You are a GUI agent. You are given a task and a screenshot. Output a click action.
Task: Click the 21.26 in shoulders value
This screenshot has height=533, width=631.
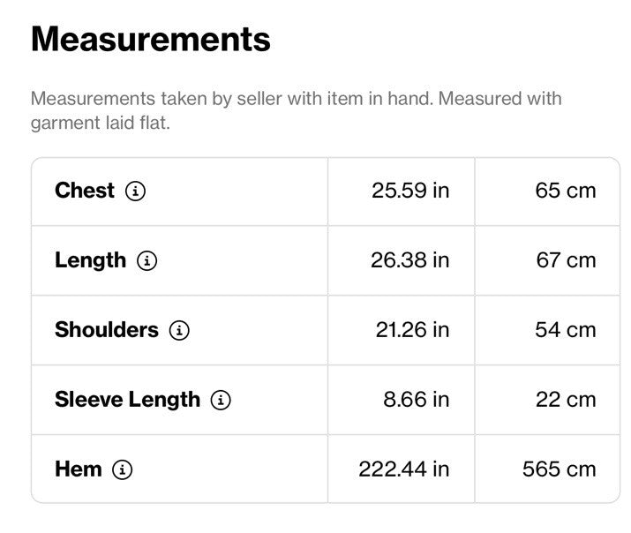pos(412,330)
